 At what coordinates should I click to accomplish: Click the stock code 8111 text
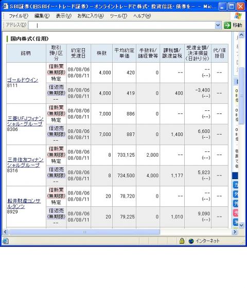coord(12,85)
